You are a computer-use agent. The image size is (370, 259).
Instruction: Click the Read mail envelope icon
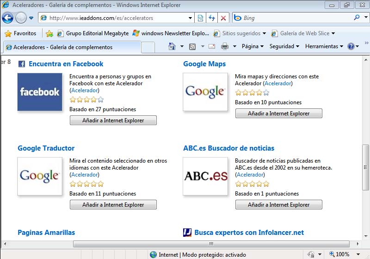pos(212,46)
